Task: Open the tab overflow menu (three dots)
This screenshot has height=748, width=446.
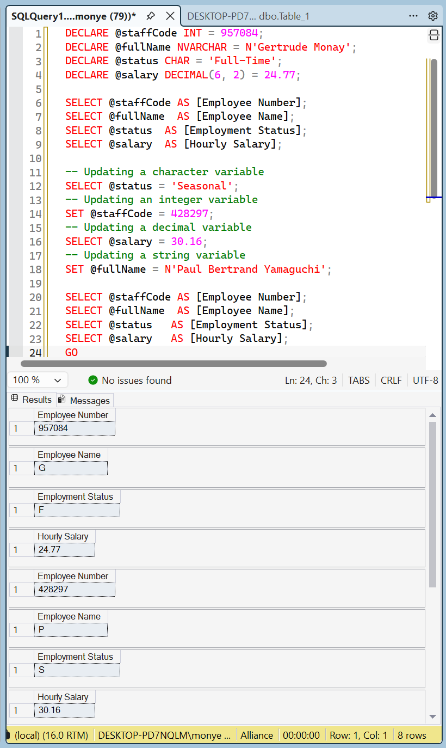Action: click(413, 16)
